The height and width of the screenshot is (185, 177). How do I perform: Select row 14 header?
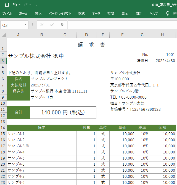[x=3, y=128]
